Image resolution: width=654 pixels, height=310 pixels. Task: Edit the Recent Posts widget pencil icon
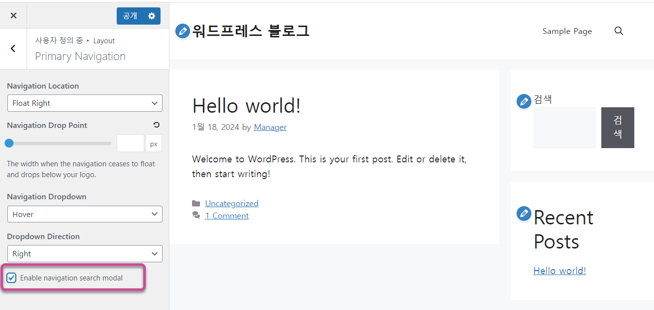click(x=523, y=214)
